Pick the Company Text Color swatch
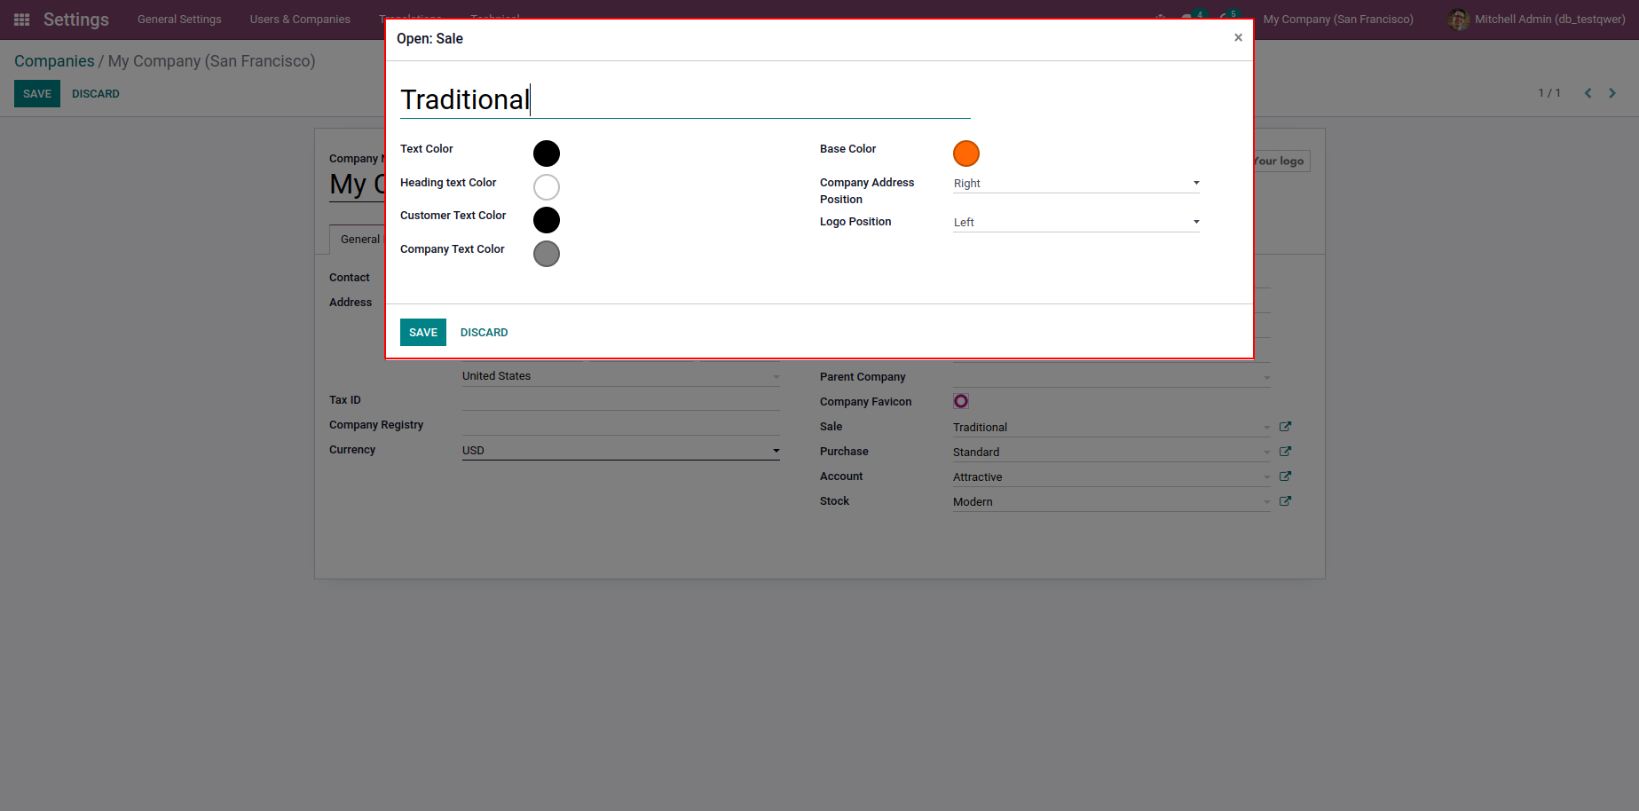This screenshot has width=1639, height=811. [x=547, y=254]
